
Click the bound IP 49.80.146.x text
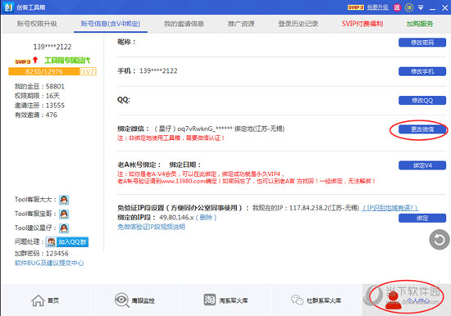176,218
